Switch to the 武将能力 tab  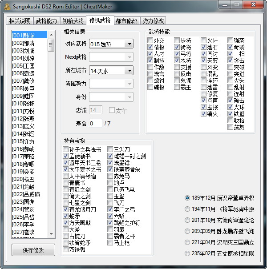tap(46, 21)
